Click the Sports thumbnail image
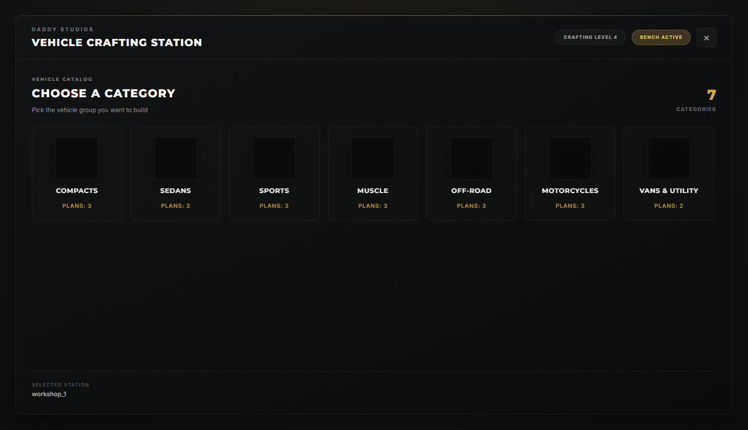This screenshot has width=748, height=430. click(x=274, y=158)
